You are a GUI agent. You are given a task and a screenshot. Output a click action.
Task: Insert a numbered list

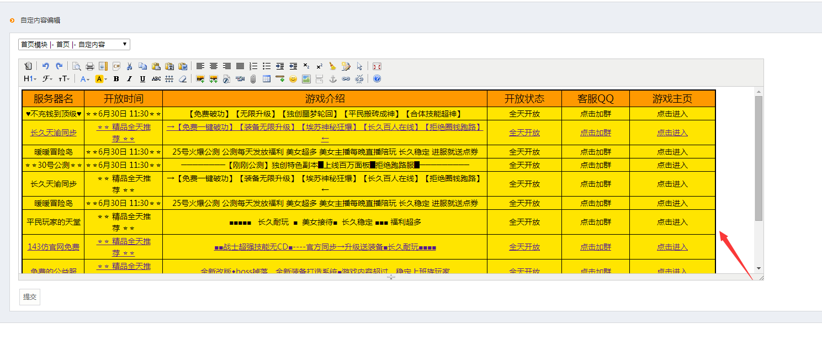[253, 66]
